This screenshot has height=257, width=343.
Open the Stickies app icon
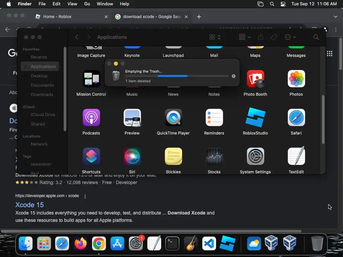(x=173, y=156)
